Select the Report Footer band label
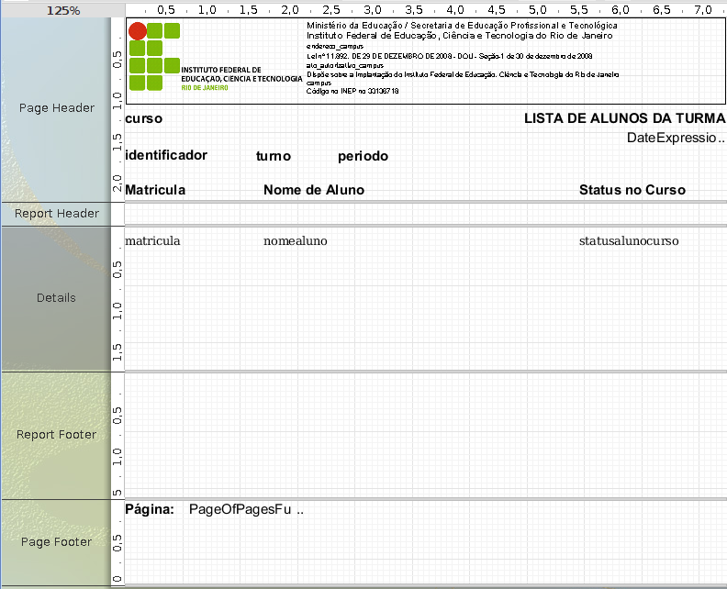Image resolution: width=727 pixels, height=589 pixels. (x=57, y=435)
